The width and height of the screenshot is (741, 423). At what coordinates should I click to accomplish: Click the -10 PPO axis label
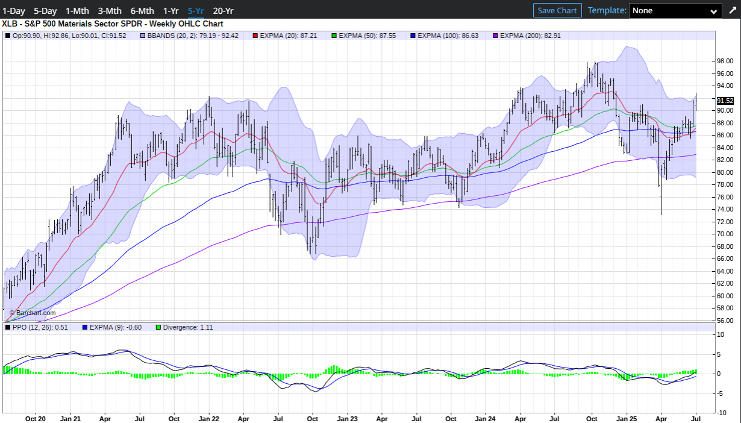pyautogui.click(x=723, y=413)
